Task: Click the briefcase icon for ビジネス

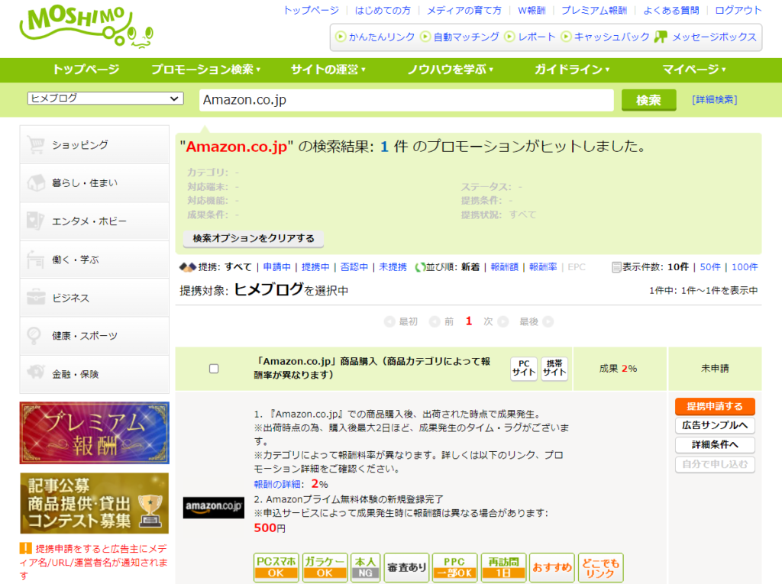Action: click(x=36, y=297)
